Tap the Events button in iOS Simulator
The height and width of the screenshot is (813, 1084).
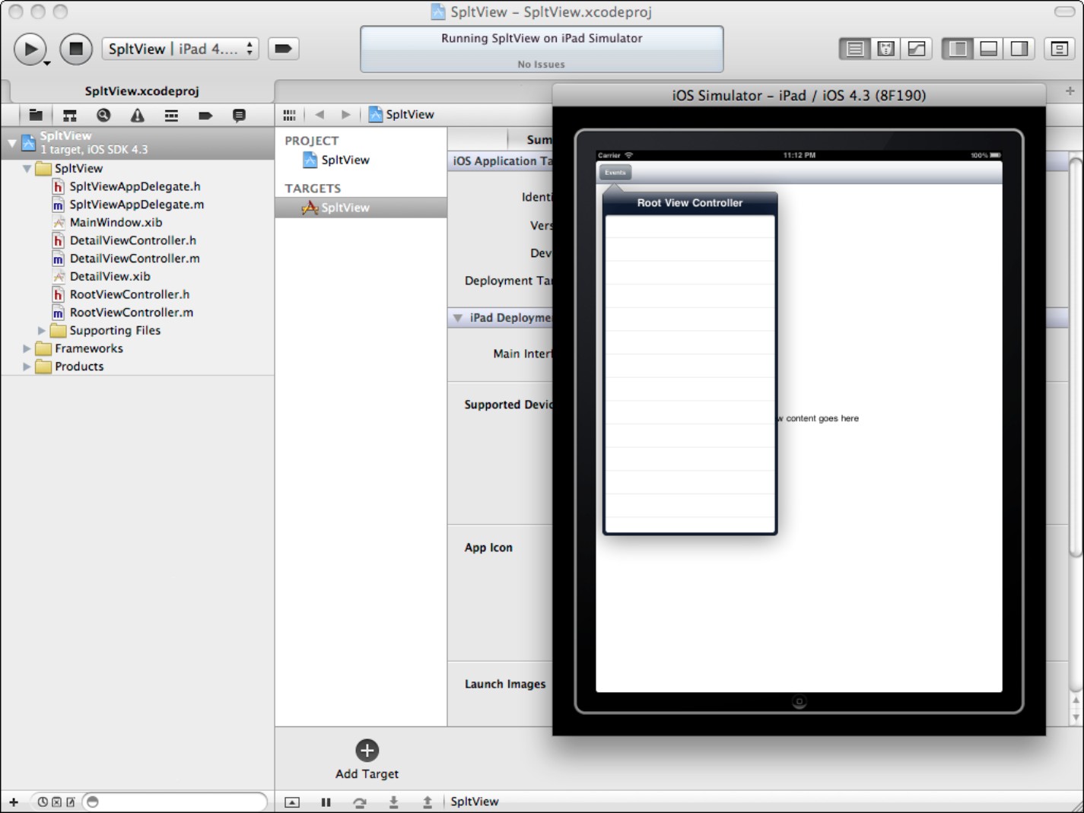point(615,173)
